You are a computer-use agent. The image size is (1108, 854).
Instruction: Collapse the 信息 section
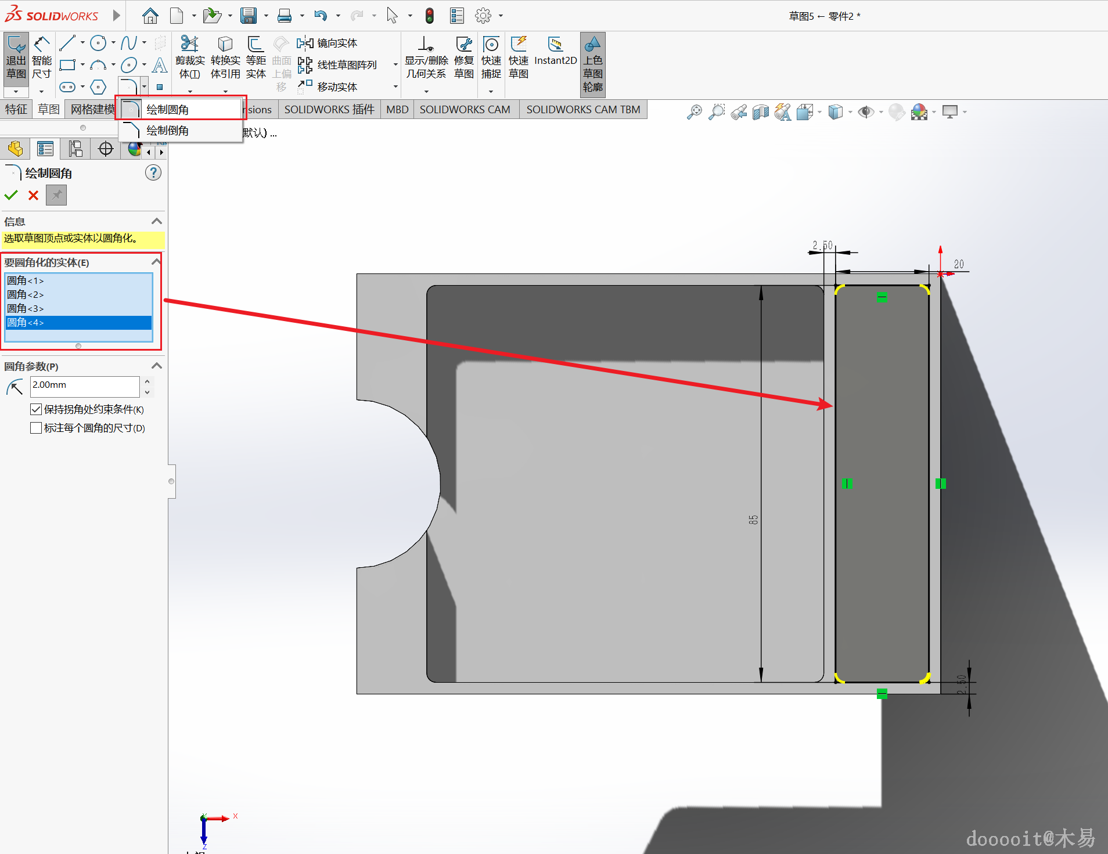[156, 221]
